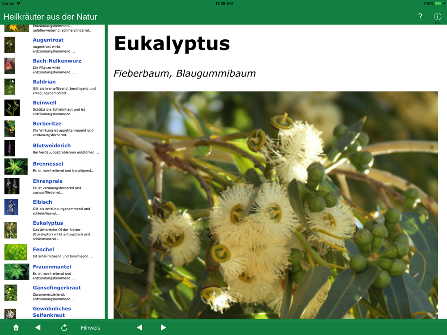447x335 pixels.
Task: Tap the Eibisch flower thumbnail
Action: (11, 207)
